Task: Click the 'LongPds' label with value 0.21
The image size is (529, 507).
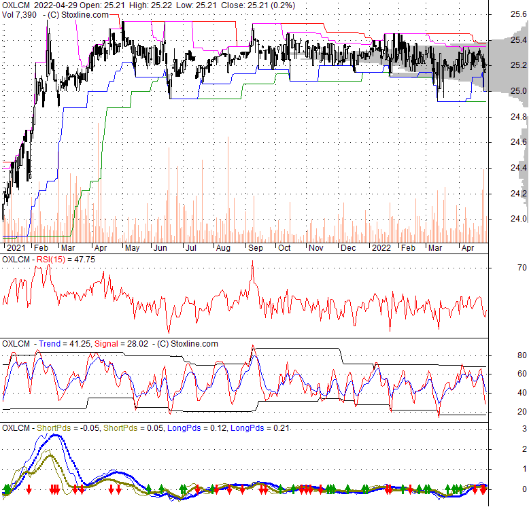Action: [248, 428]
